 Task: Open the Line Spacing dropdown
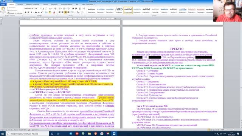point(73,12)
